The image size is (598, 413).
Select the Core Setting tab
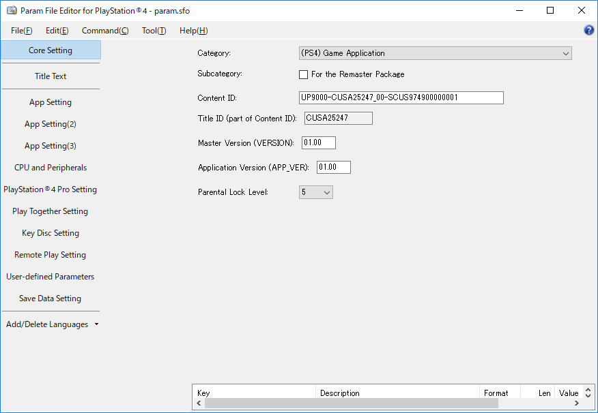(x=51, y=50)
